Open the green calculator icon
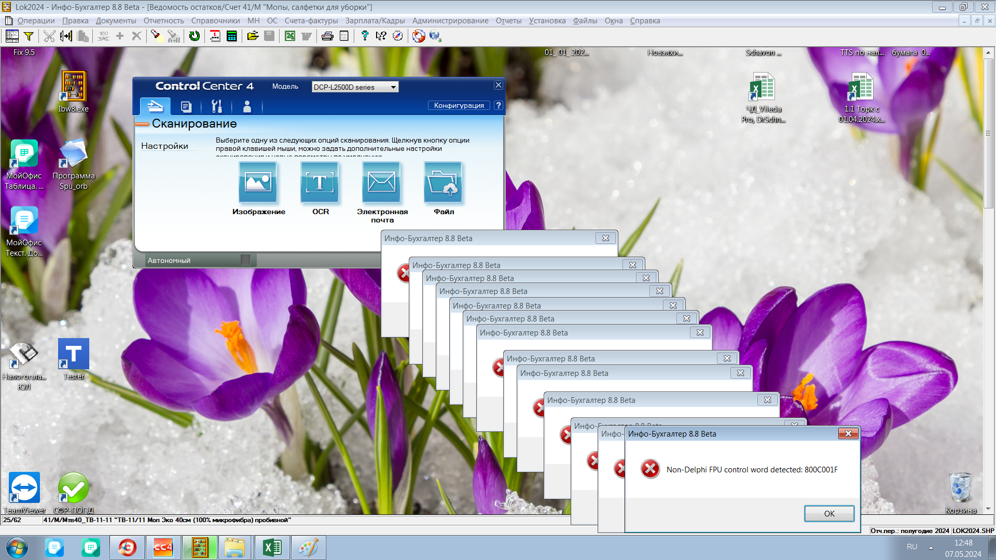The height and width of the screenshot is (560, 996). (232, 36)
